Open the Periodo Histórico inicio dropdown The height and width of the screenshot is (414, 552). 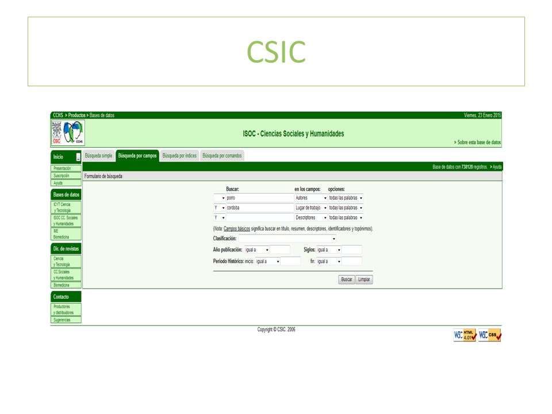coord(267,262)
